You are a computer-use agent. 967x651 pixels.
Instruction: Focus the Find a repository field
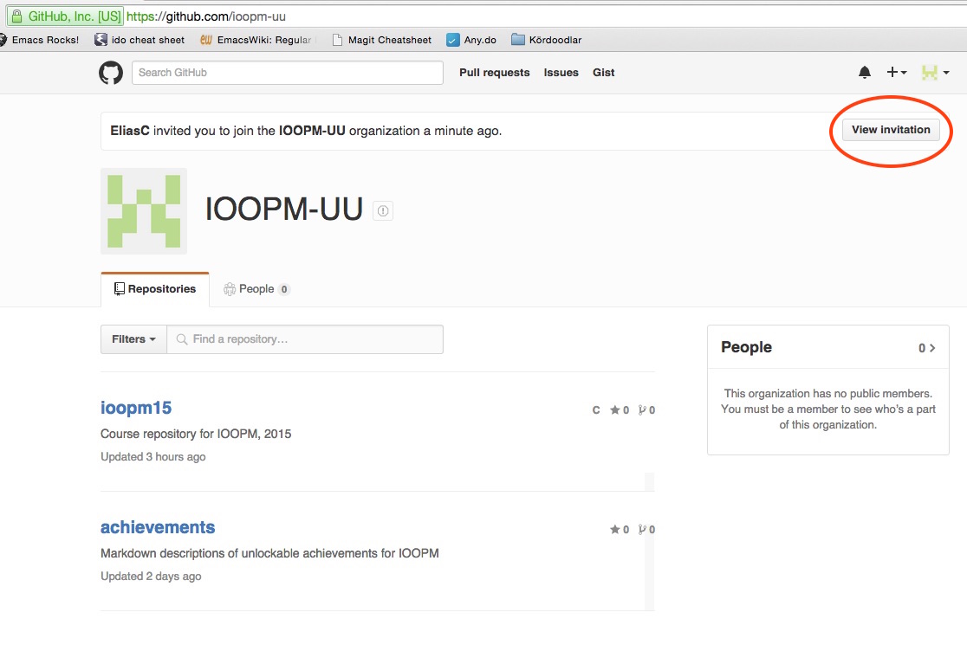point(305,339)
